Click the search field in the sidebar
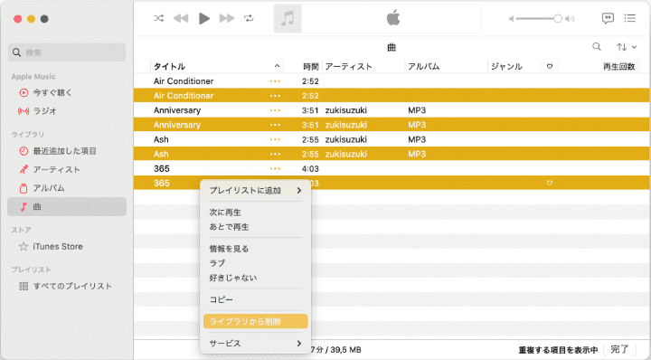The height and width of the screenshot is (360, 651). point(67,52)
